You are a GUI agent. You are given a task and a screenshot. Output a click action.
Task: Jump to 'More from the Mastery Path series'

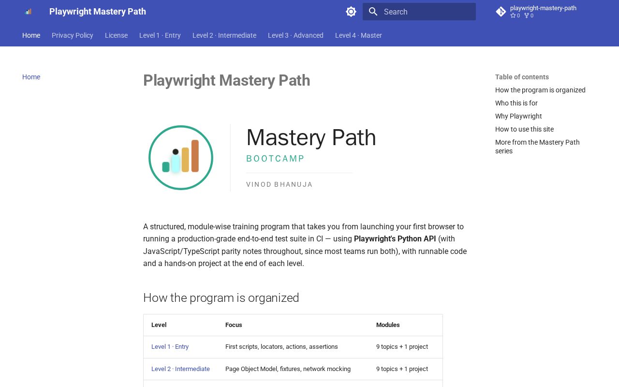[x=537, y=147]
